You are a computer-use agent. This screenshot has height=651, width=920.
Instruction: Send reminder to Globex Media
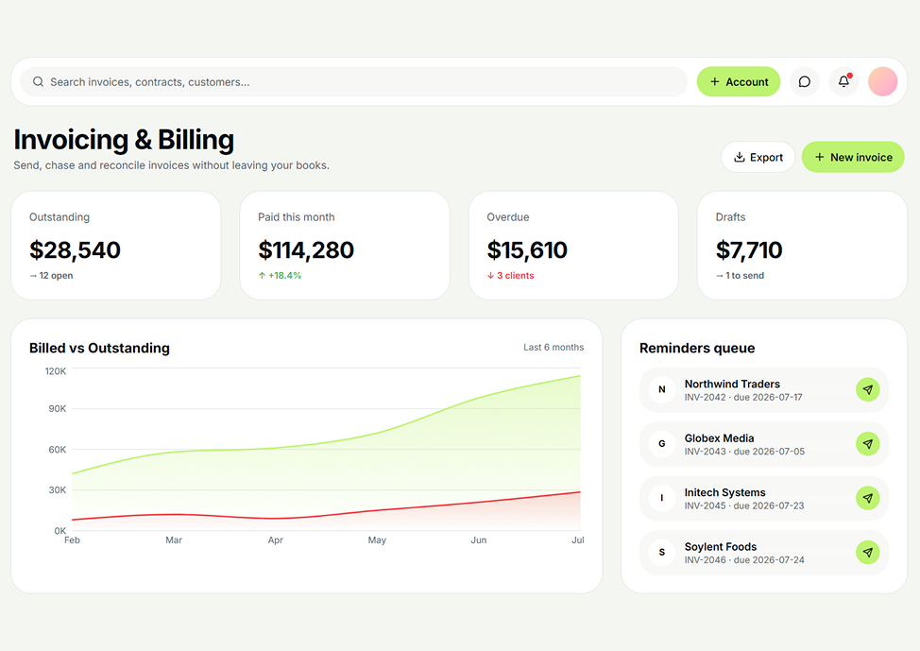868,444
